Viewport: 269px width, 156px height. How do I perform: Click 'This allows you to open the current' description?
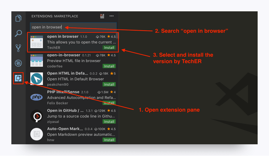point(81,42)
